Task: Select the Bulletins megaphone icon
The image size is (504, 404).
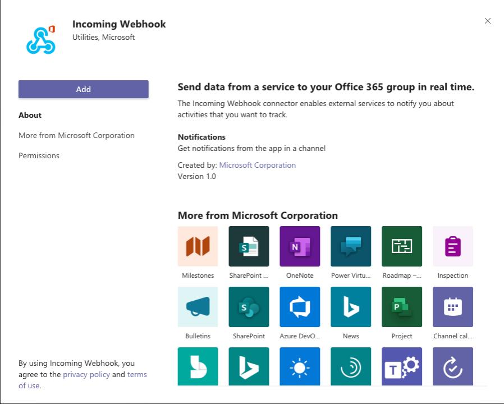Action: [x=198, y=307]
